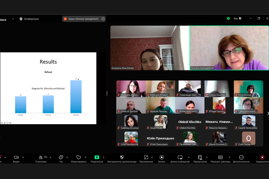The image size is (269, 179).
Task: Expand arrow next to Примечания
Action: click(207, 157)
